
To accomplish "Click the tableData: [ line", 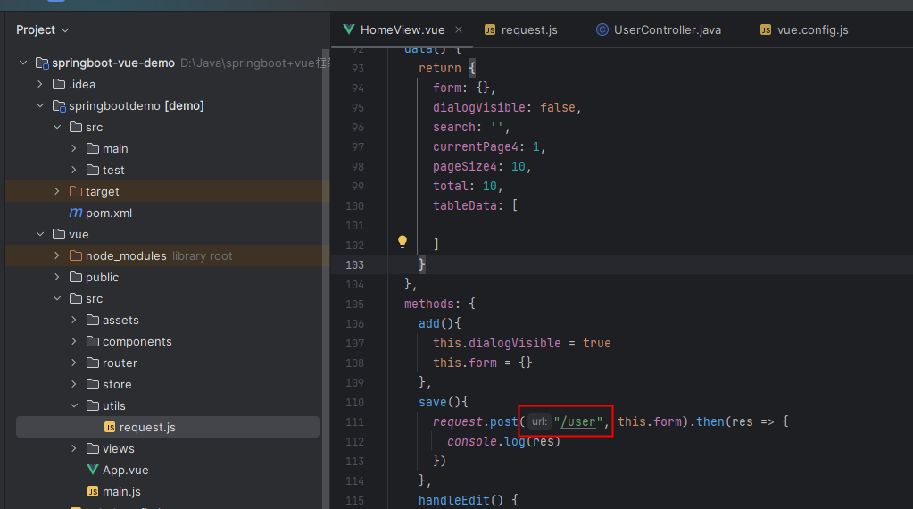I will (475, 205).
